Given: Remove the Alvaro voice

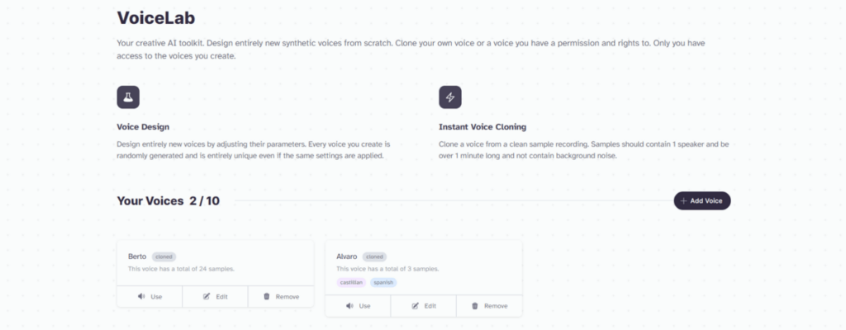Looking at the screenshot, I should [489, 306].
